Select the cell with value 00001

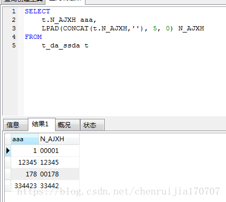59,151
